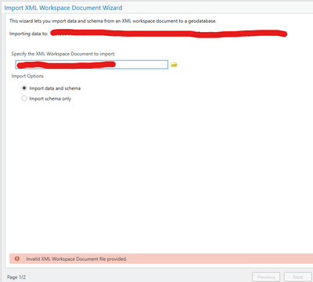Click inside the XML Workspace Document path field

pyautogui.click(x=92, y=65)
